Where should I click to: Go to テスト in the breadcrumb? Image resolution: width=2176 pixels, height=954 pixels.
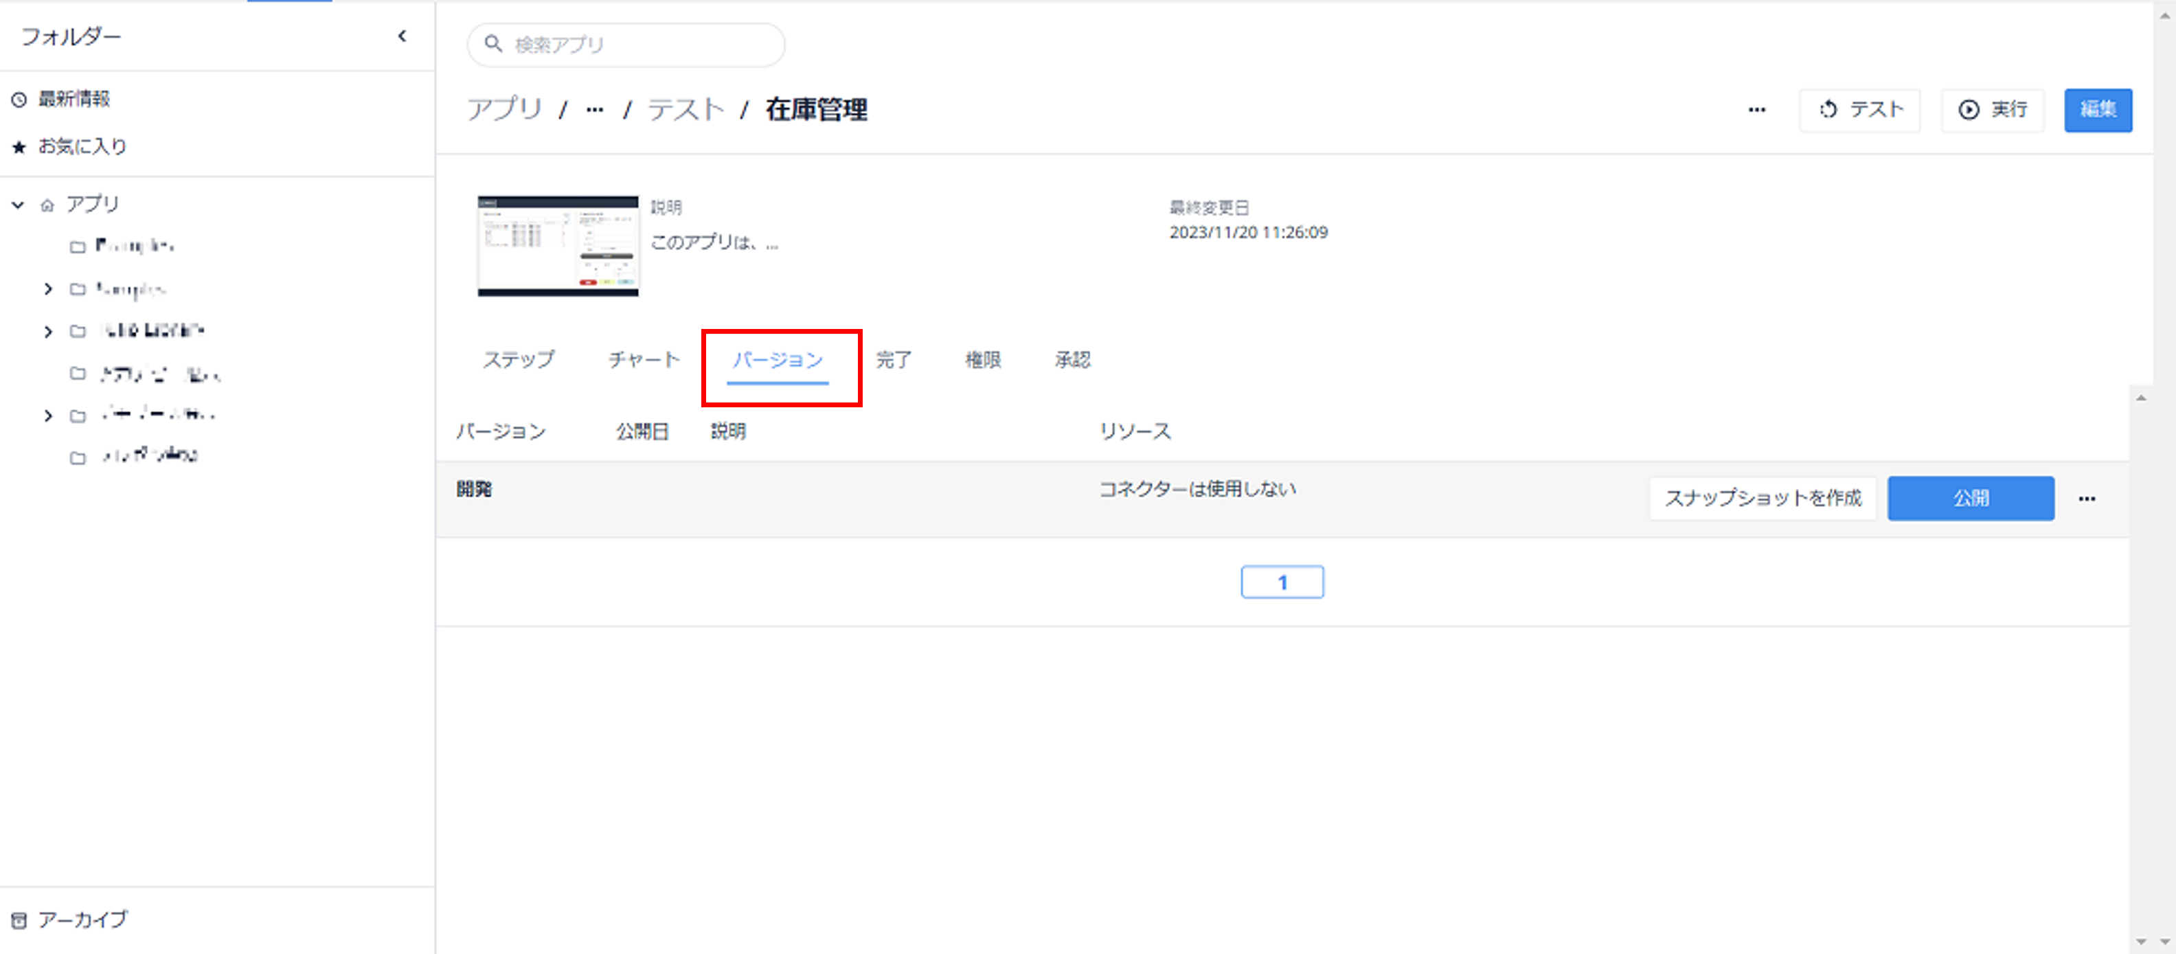coord(685,110)
